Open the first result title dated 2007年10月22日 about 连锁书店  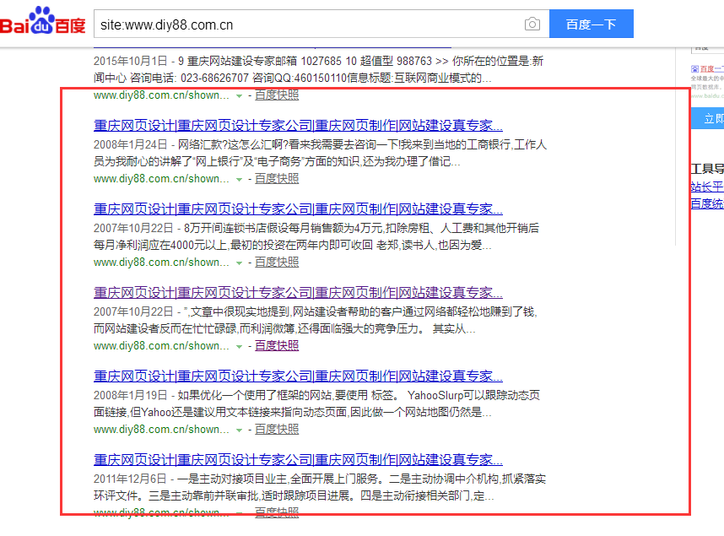click(298, 208)
